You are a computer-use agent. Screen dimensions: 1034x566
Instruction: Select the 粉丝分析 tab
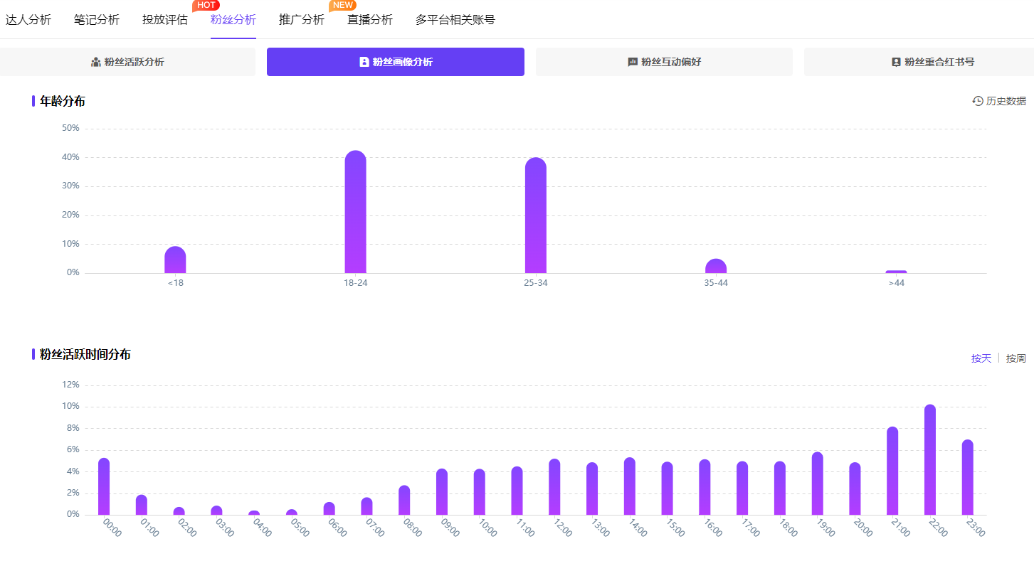coord(233,20)
